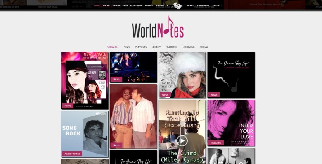Image resolution: width=322 pixels, height=164 pixels.
Task: Click the Featured tag on I Need Your Love
Action: pos(216,143)
